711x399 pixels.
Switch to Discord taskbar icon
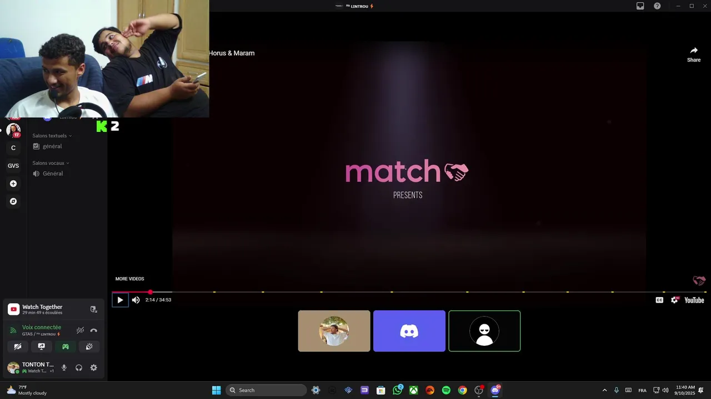coord(495,390)
